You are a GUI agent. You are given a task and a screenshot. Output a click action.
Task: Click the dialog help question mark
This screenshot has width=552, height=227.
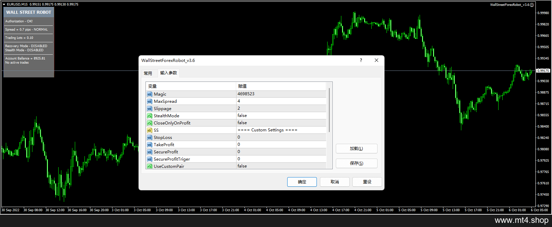tap(361, 60)
